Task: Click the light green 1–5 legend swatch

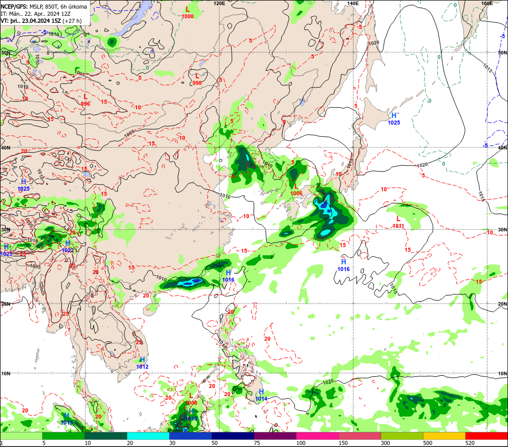Action: 21,436
